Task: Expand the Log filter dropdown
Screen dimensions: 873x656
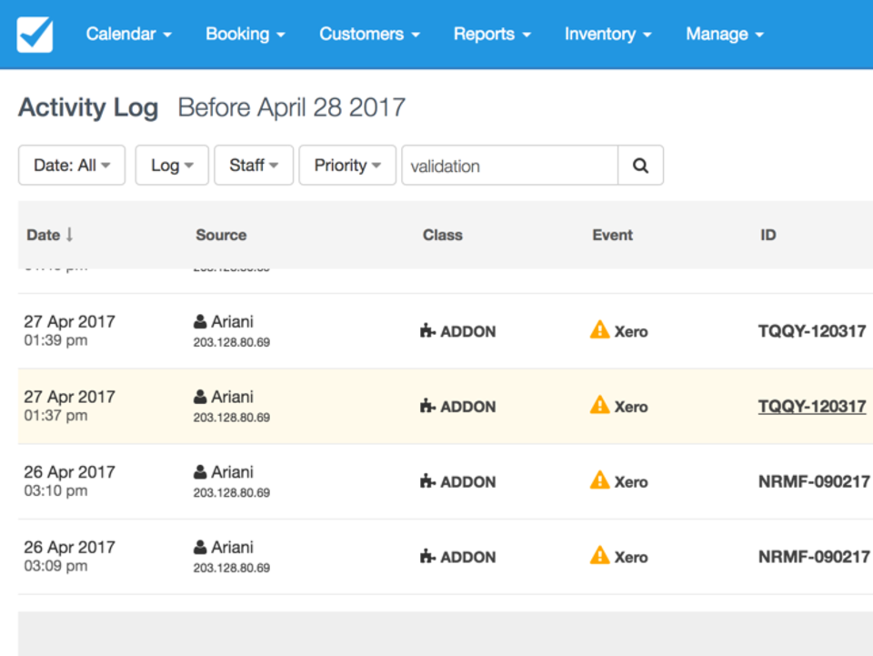Action: tap(172, 166)
